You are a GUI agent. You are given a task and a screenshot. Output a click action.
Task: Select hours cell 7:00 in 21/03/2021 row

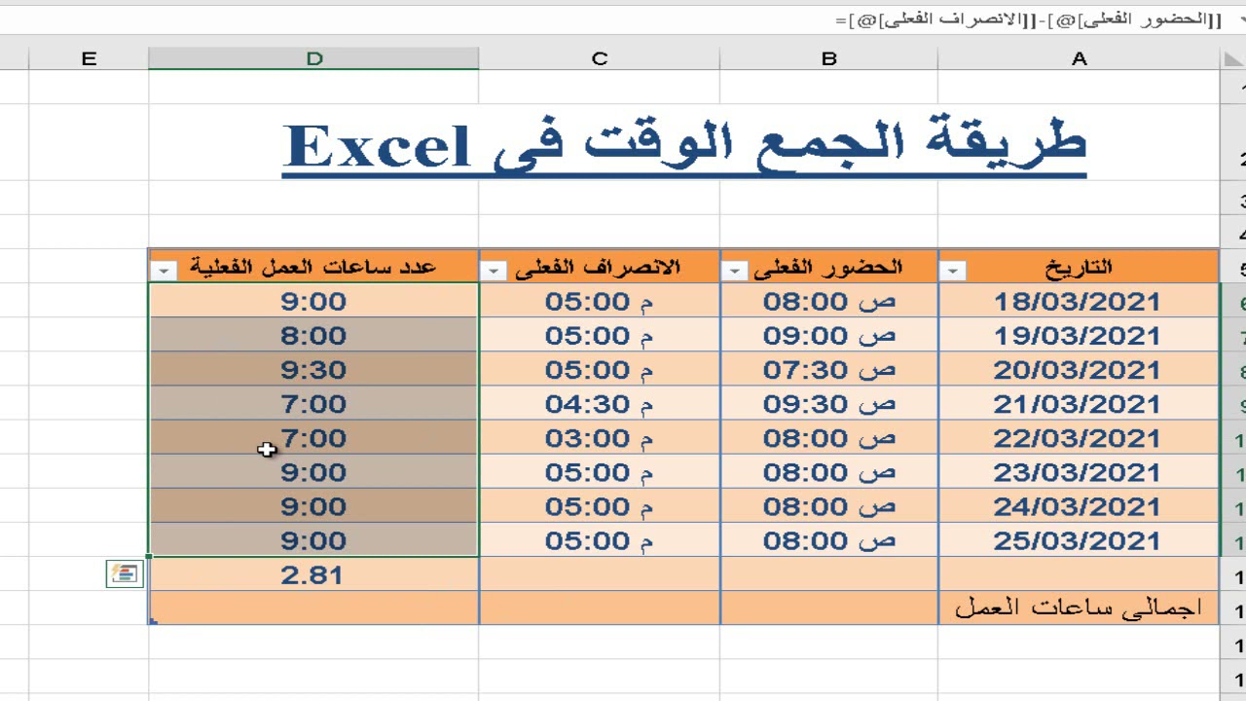[x=313, y=403]
